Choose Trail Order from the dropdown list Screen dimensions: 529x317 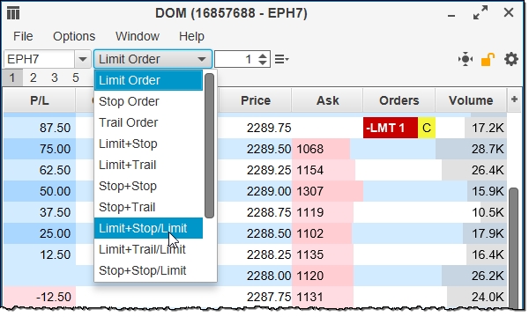pyautogui.click(x=148, y=122)
